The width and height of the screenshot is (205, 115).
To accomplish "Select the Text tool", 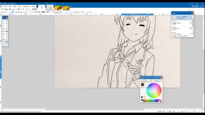I will [4, 42].
